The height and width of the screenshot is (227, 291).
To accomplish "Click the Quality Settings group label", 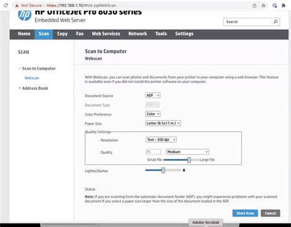I will tap(98, 132).
